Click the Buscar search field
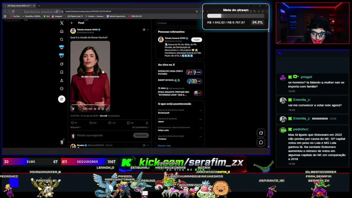This screenshot has height=198, width=352. tap(180, 23)
